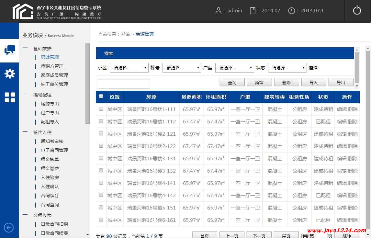Screen dimensions: 371x238
Task: Open the 户型 dropdown
Action: (234, 68)
